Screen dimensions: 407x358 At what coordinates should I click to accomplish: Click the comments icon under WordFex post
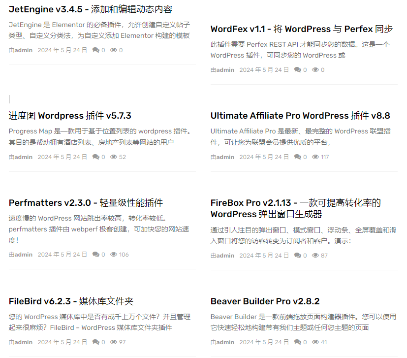pos(298,69)
